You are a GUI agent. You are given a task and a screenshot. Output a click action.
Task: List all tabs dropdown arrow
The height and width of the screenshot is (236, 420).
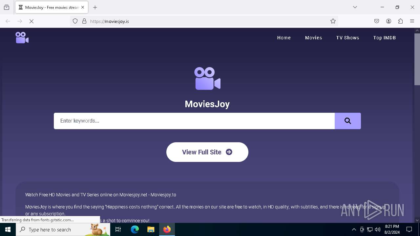(355, 7)
